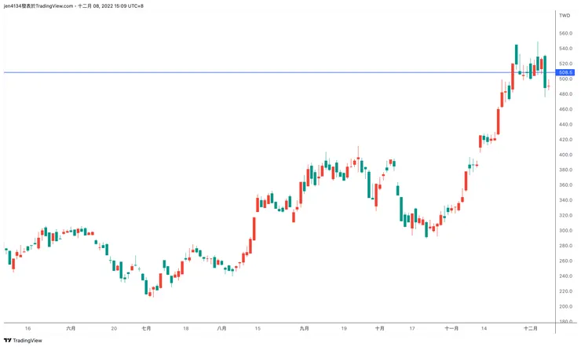Viewport: 581px width, 347px height.
Task: Click the 八月 month label
Action: pos(221,328)
